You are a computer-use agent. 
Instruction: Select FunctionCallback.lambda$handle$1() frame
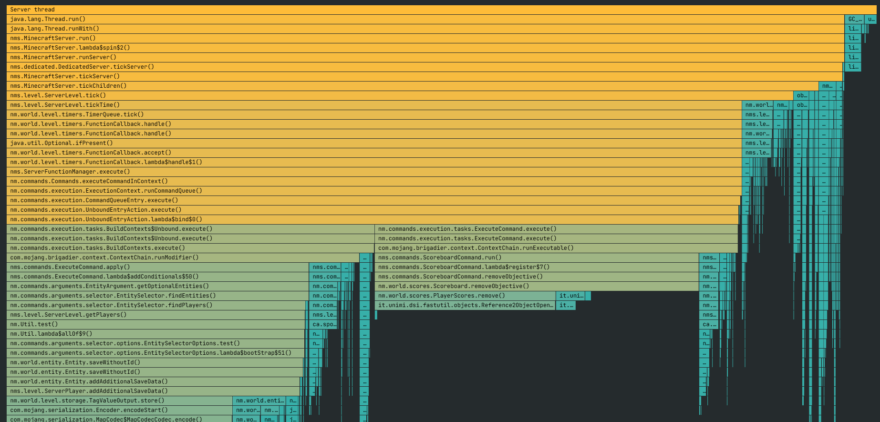(374, 162)
